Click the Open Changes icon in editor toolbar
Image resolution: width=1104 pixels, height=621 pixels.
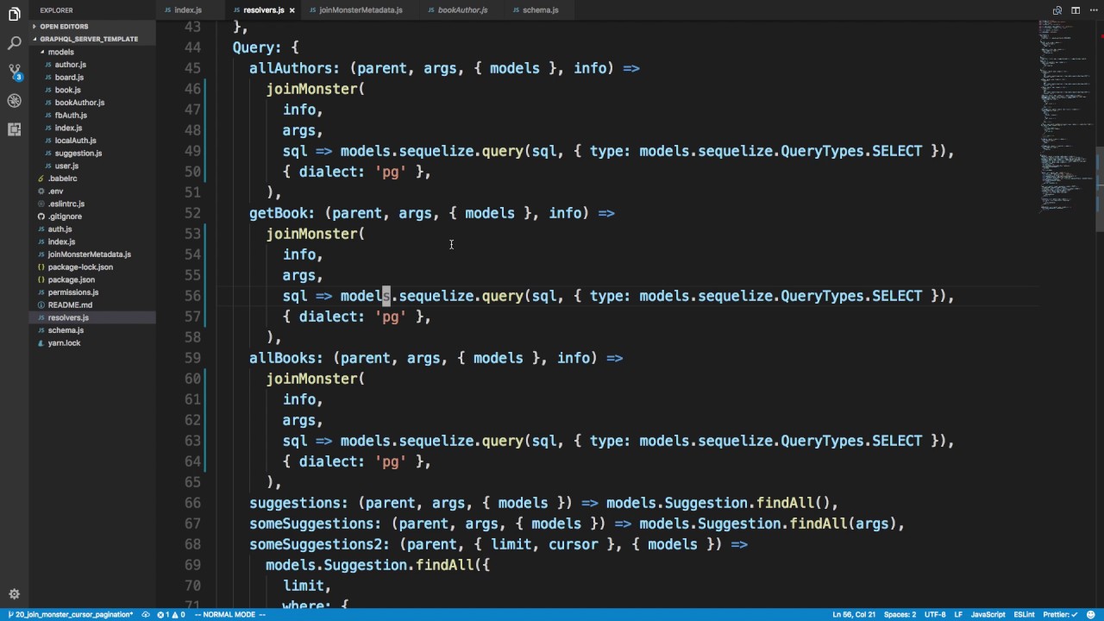point(1058,10)
